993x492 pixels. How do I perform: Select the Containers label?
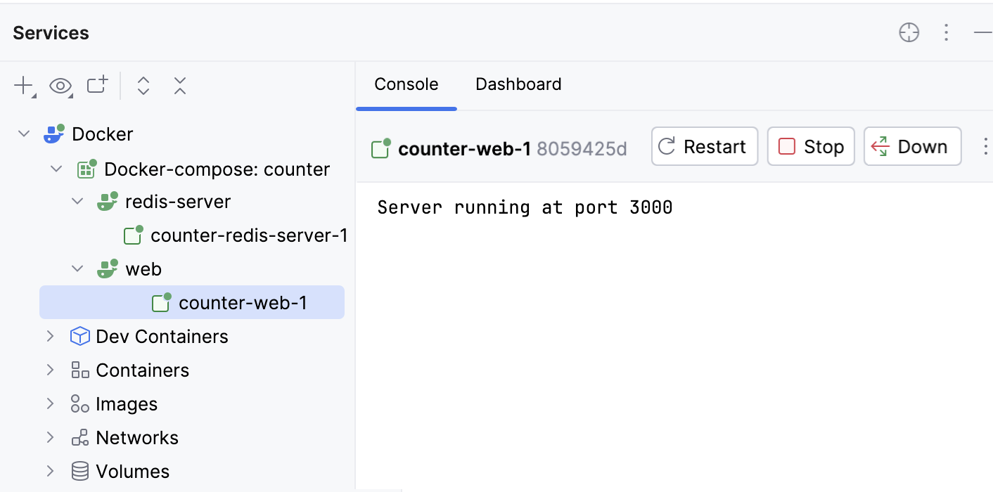pyautogui.click(x=143, y=370)
